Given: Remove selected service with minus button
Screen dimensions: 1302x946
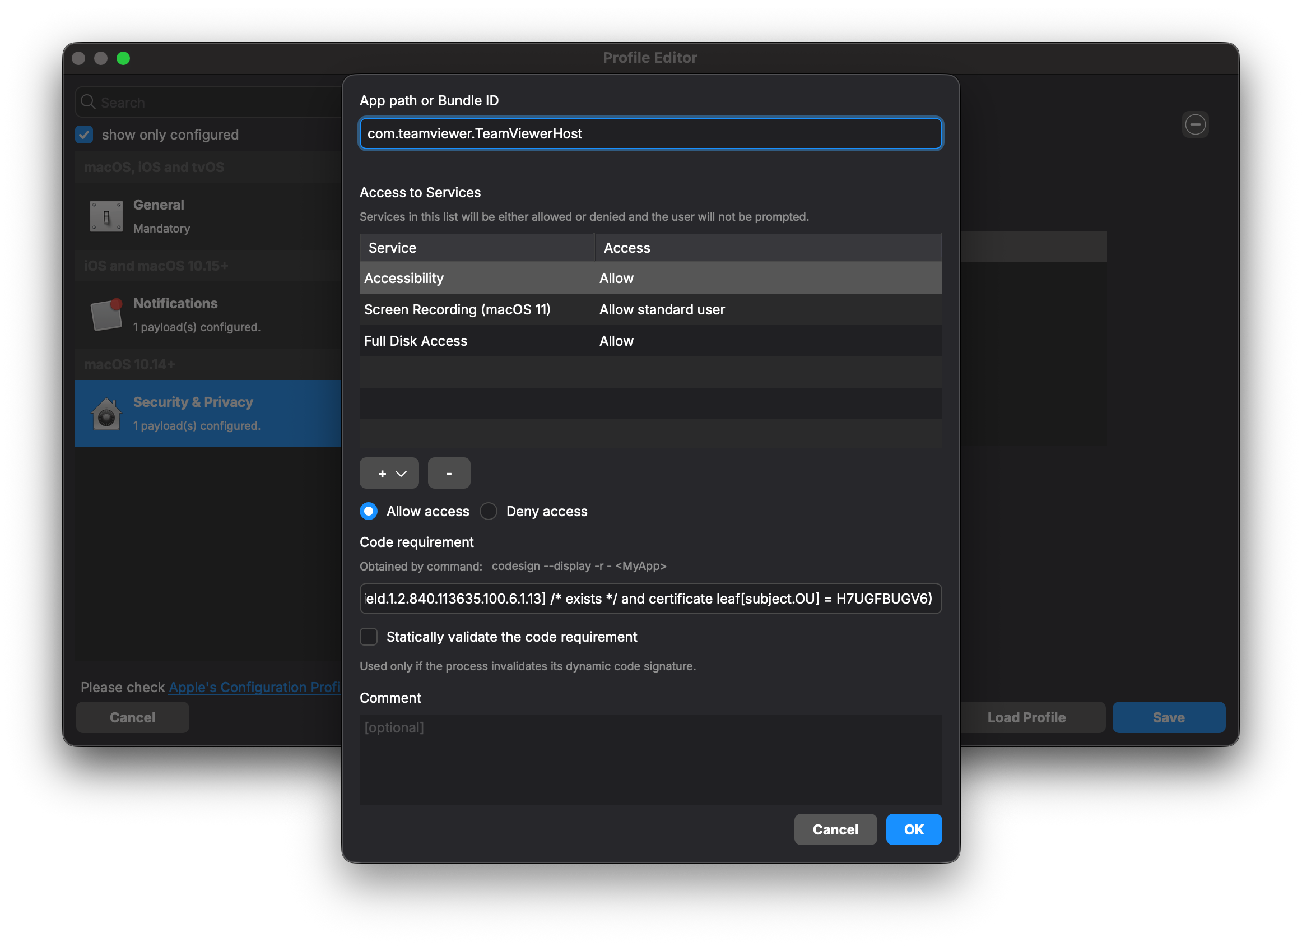Looking at the screenshot, I should [448, 474].
